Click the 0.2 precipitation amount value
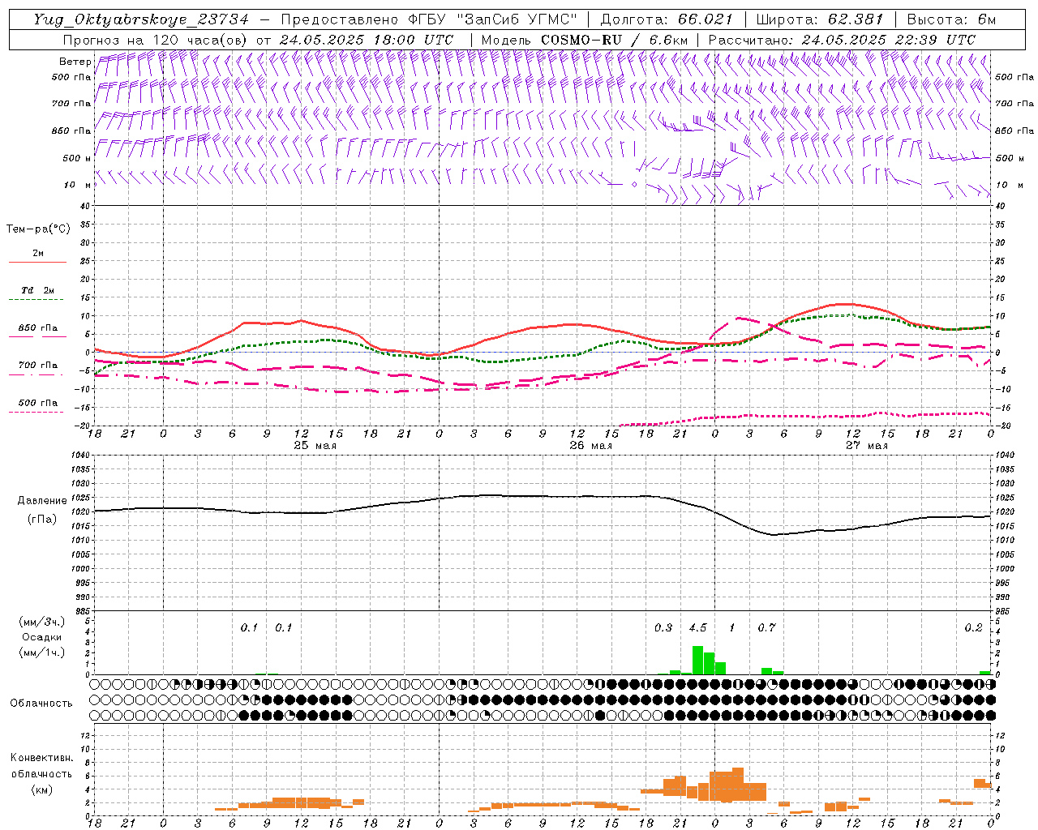This screenshot has width=1038, height=830. pyautogui.click(x=973, y=628)
